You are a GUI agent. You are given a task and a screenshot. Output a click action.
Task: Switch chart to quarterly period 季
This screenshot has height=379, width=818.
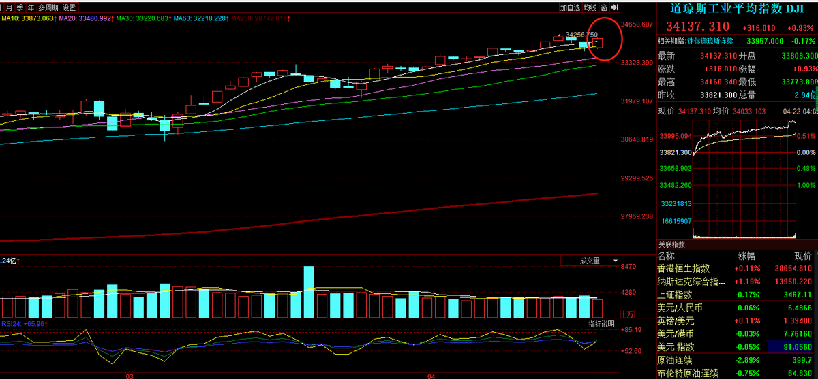click(x=20, y=7)
